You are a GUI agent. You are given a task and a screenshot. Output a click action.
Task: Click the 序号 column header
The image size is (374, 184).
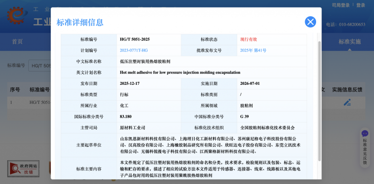click(15, 90)
